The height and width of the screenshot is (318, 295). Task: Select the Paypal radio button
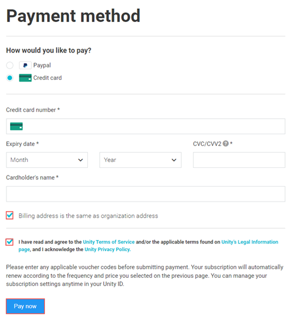9,65
